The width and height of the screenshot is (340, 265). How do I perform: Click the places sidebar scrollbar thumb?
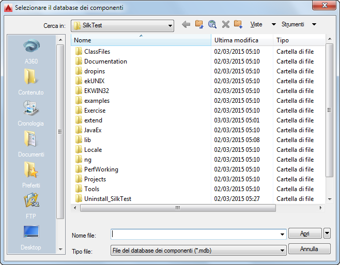coord(60,132)
